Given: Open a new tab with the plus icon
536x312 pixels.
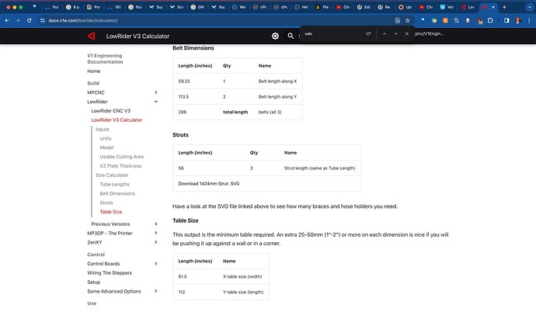Looking at the screenshot, I should point(504,7).
